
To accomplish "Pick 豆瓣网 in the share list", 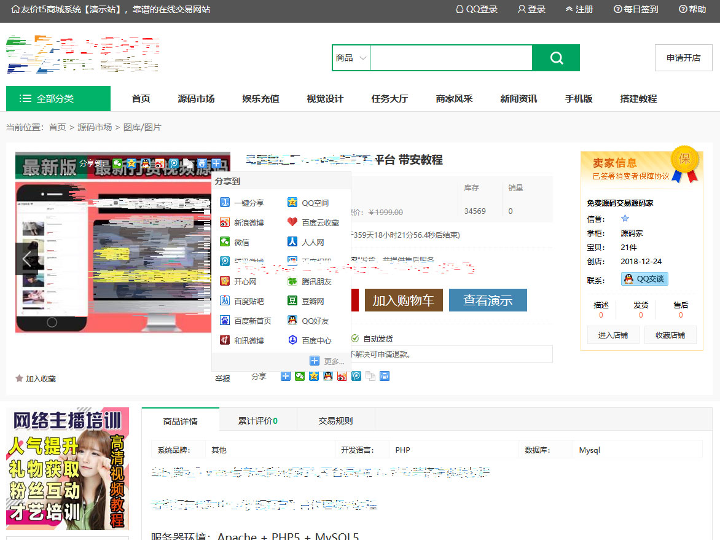I will (312, 301).
